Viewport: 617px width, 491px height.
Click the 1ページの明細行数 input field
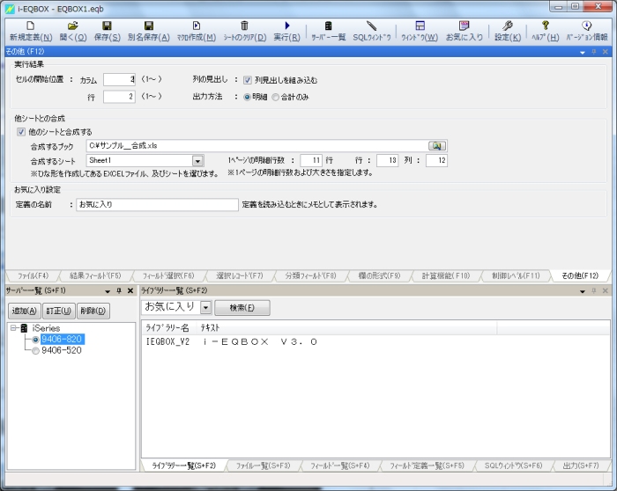click(311, 160)
